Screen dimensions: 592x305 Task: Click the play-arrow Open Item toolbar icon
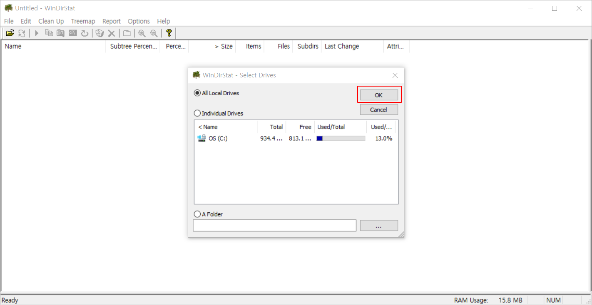pos(37,33)
